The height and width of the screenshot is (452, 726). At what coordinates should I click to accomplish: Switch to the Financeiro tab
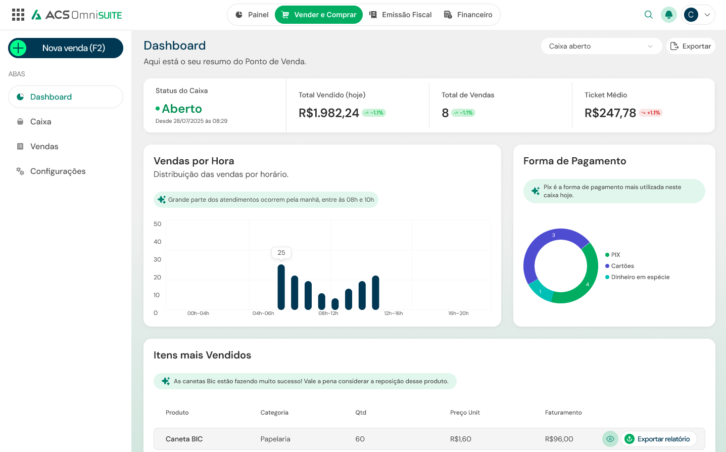coord(468,15)
